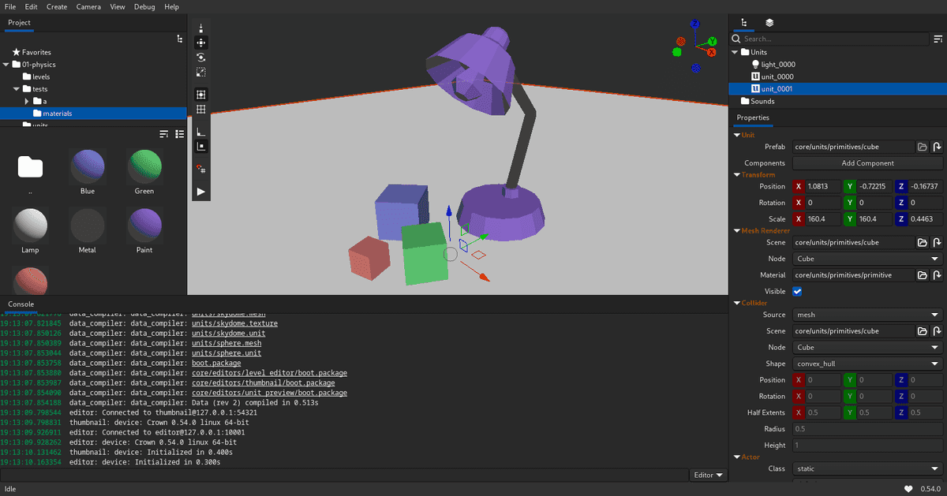The image size is (947, 496).
Task: Open the Camera menu
Action: pos(88,7)
